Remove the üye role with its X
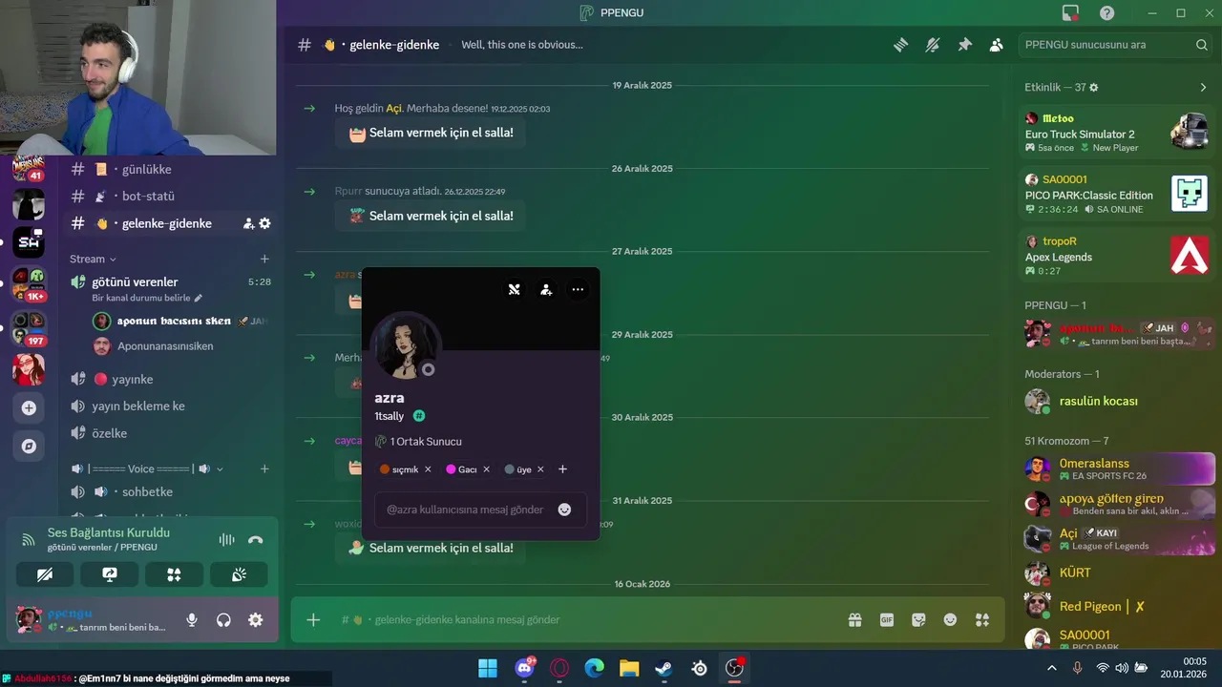 point(540,469)
